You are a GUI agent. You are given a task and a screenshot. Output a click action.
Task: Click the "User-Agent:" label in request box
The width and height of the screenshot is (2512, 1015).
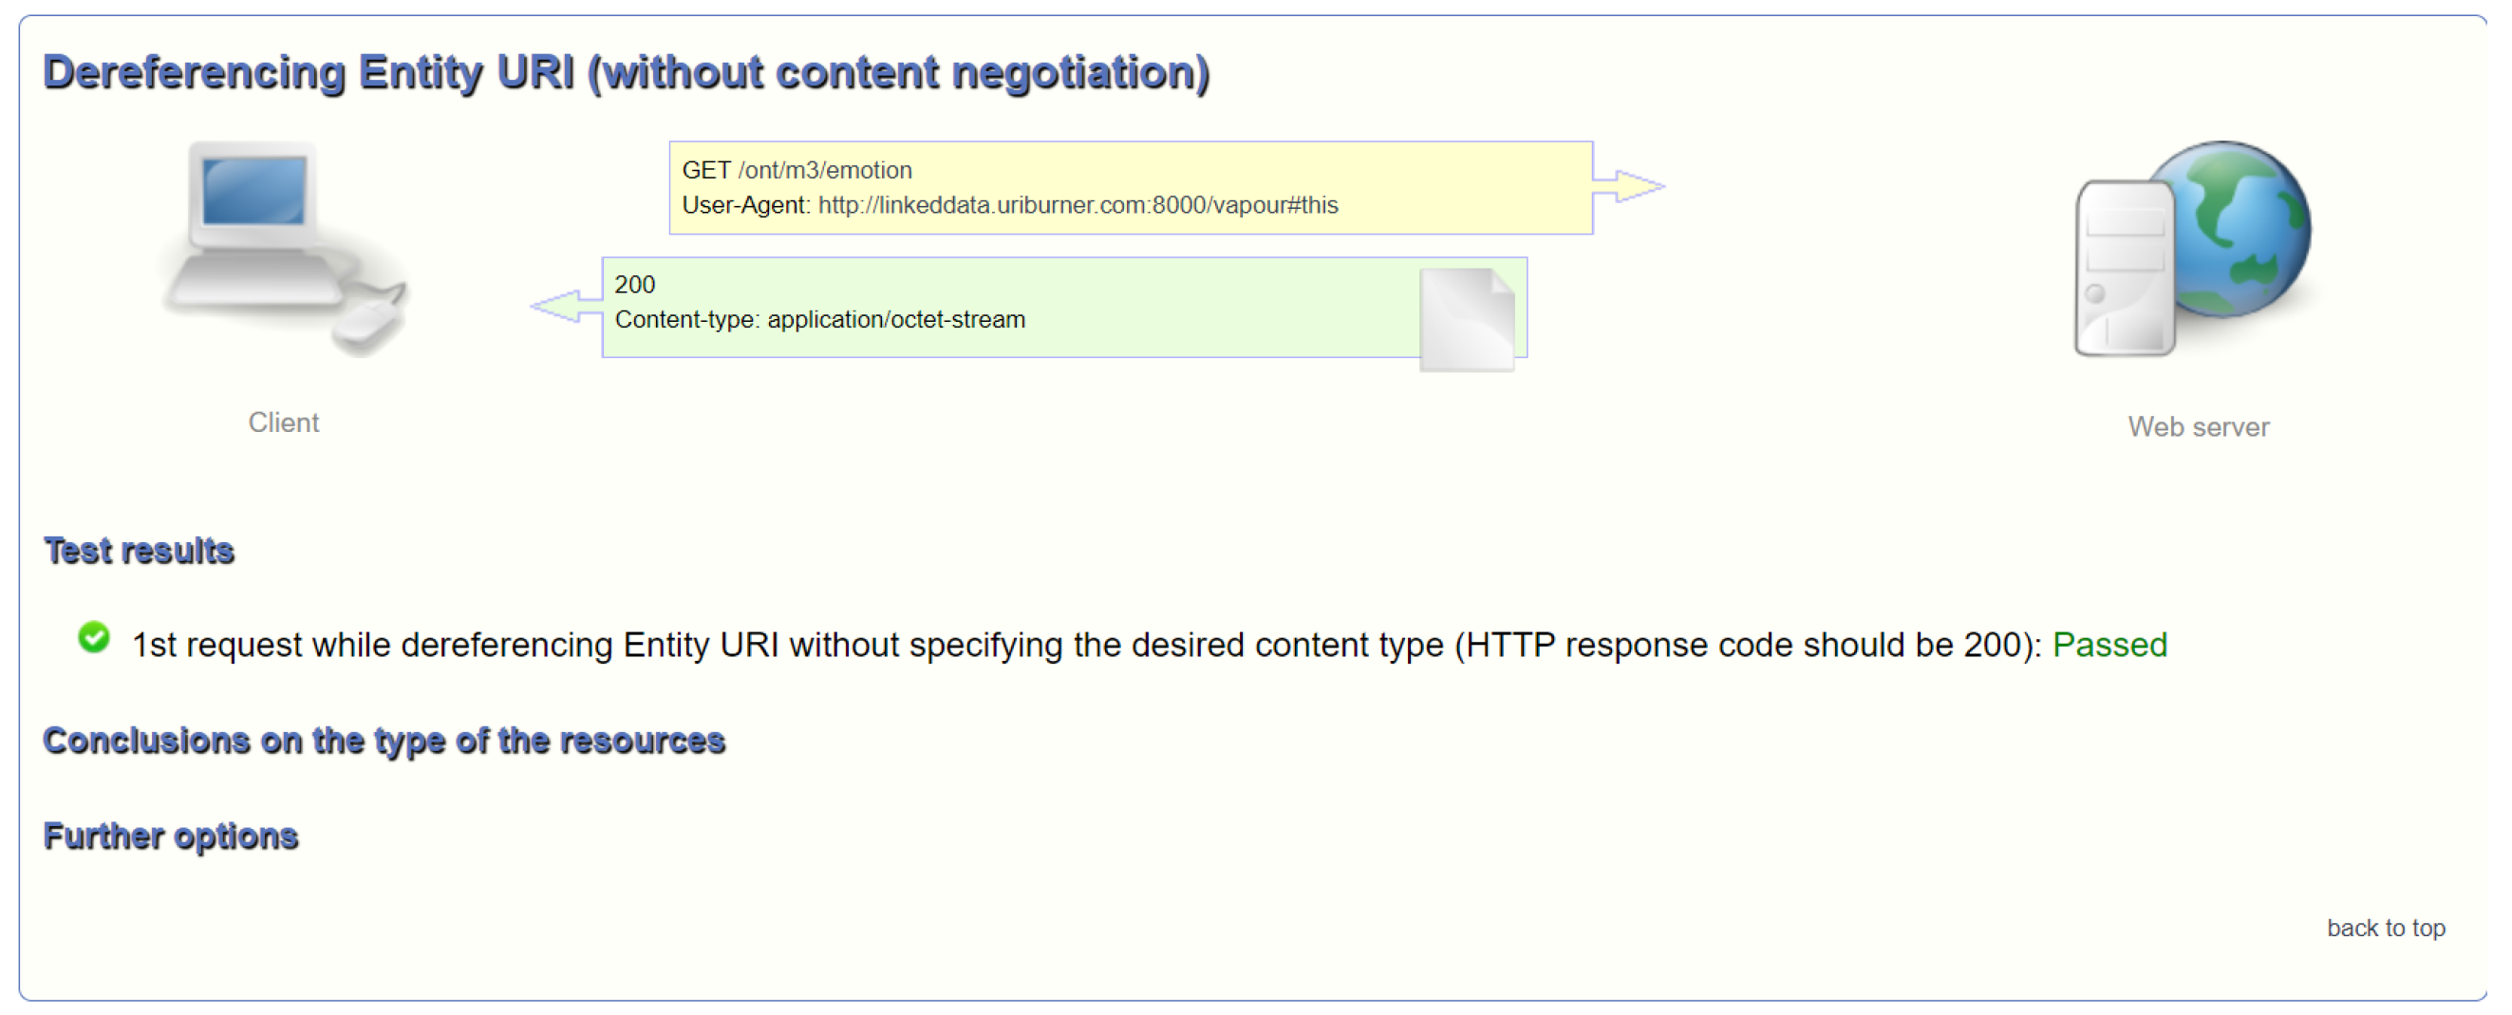click(745, 206)
